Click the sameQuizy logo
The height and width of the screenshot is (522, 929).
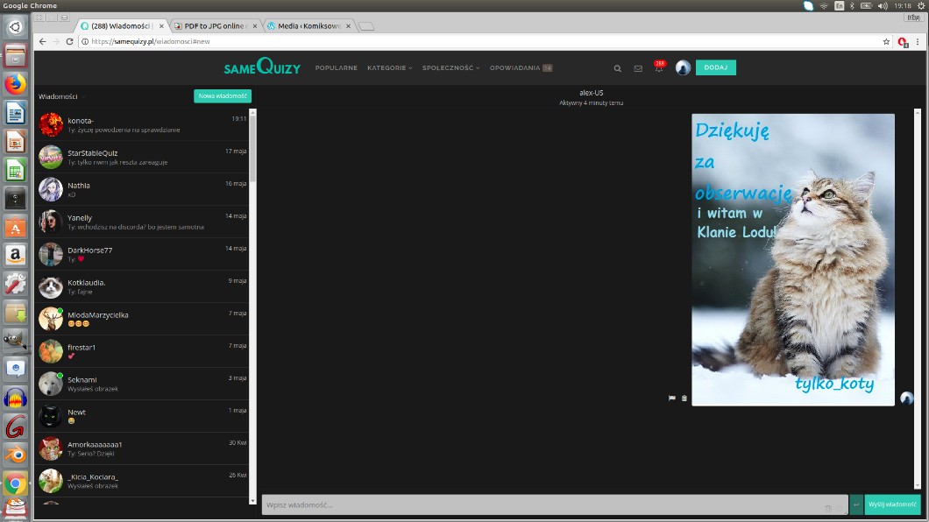[x=261, y=67]
